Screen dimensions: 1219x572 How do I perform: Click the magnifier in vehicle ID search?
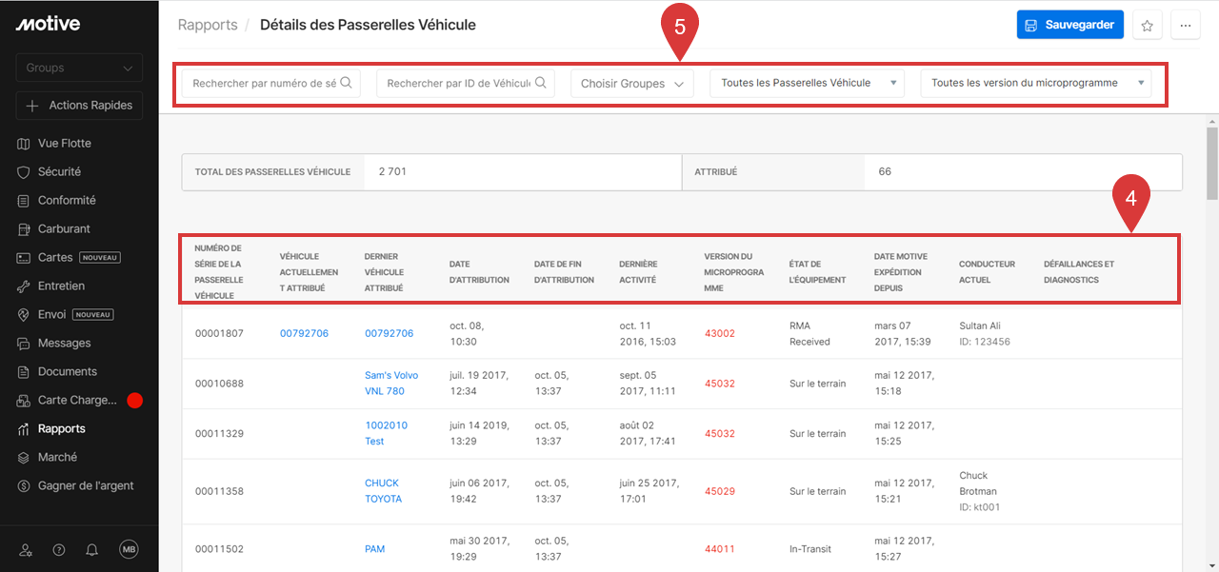(541, 83)
